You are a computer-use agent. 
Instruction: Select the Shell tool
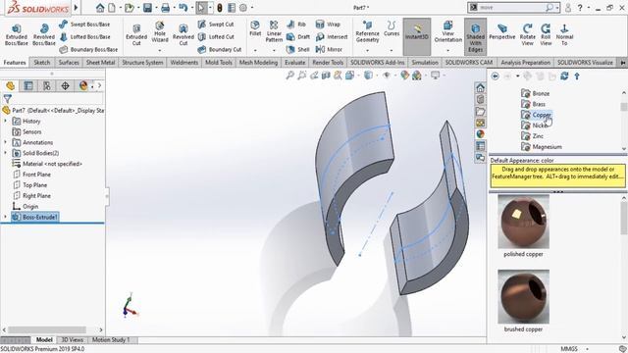298,50
